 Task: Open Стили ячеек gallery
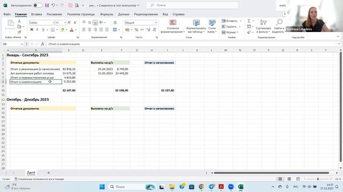212,26
